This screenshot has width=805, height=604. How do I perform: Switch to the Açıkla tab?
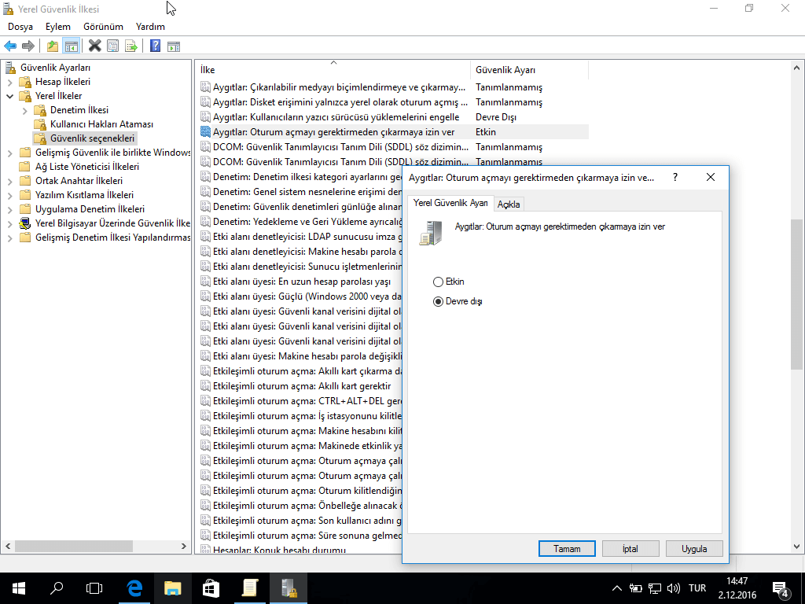point(509,204)
